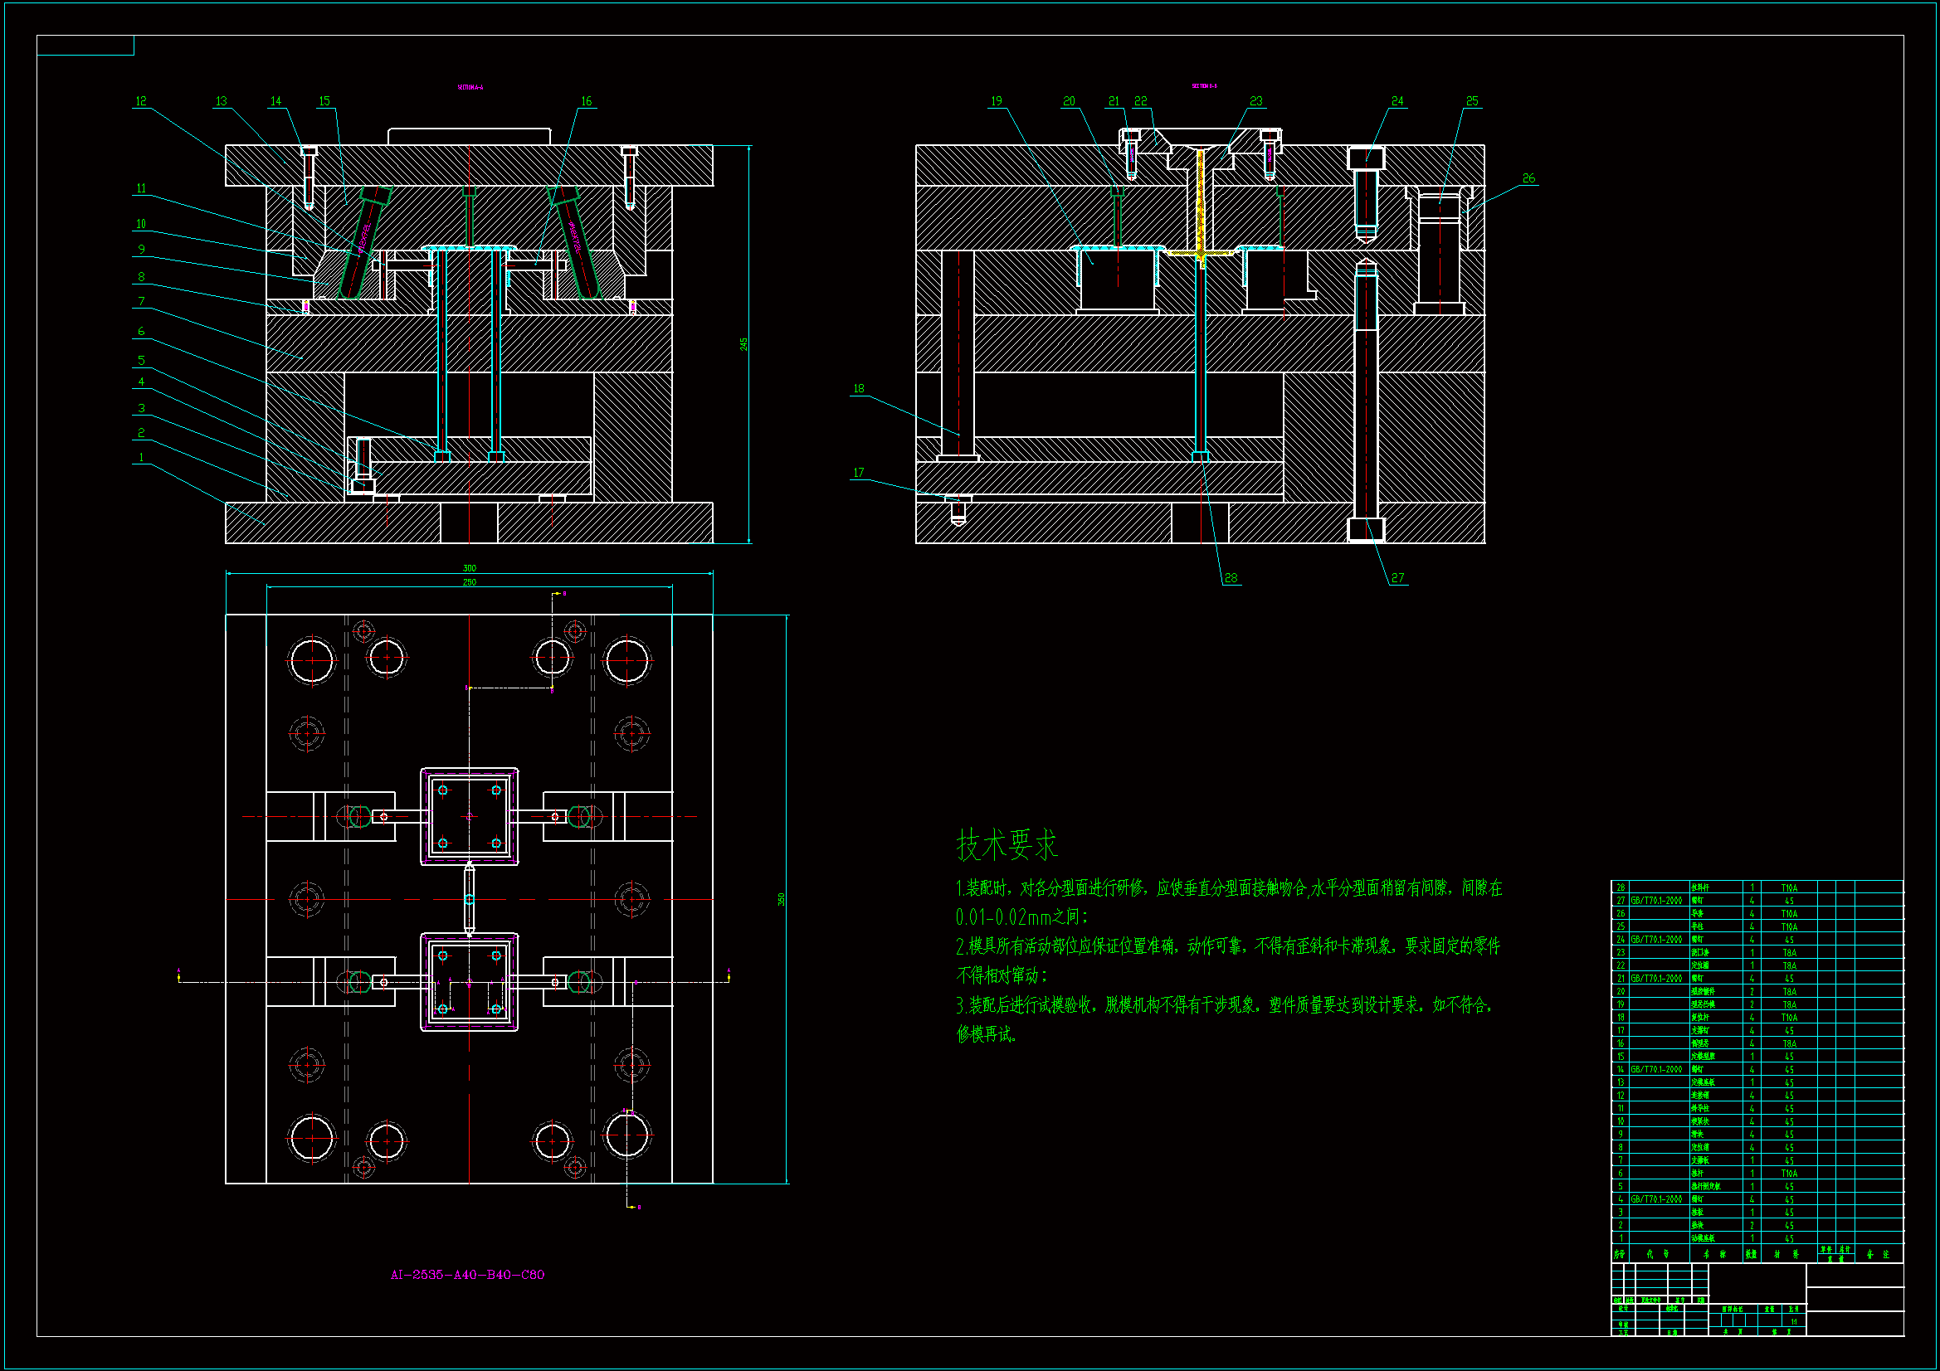Click T10A material in row 6

tap(1789, 1174)
